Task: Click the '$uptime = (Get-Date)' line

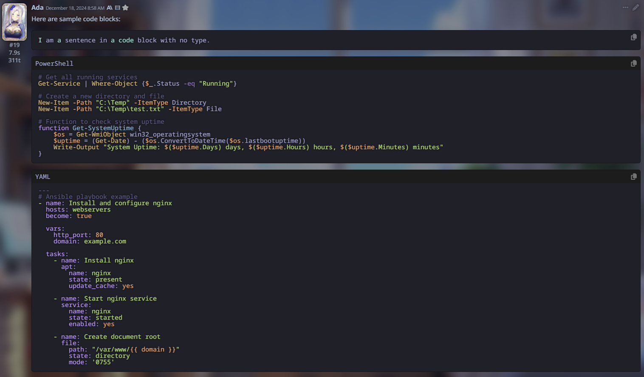Action: (179, 141)
